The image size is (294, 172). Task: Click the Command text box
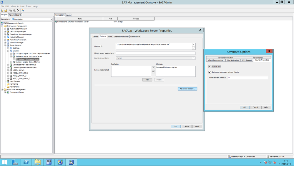[x=154, y=46]
